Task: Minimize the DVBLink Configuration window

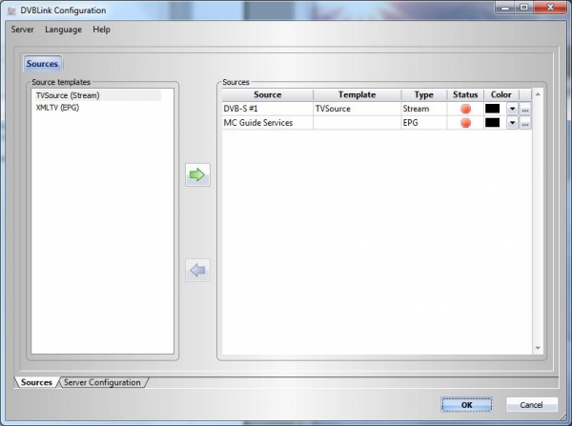Action: click(505, 8)
